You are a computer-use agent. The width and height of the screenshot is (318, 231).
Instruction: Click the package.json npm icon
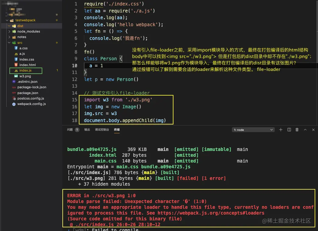click(14, 93)
